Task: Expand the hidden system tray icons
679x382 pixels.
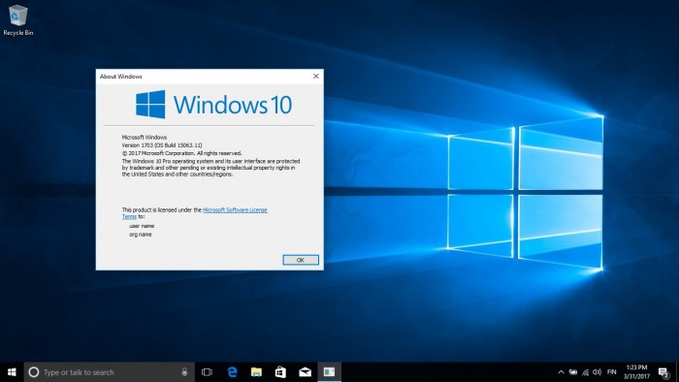Action: [561, 372]
